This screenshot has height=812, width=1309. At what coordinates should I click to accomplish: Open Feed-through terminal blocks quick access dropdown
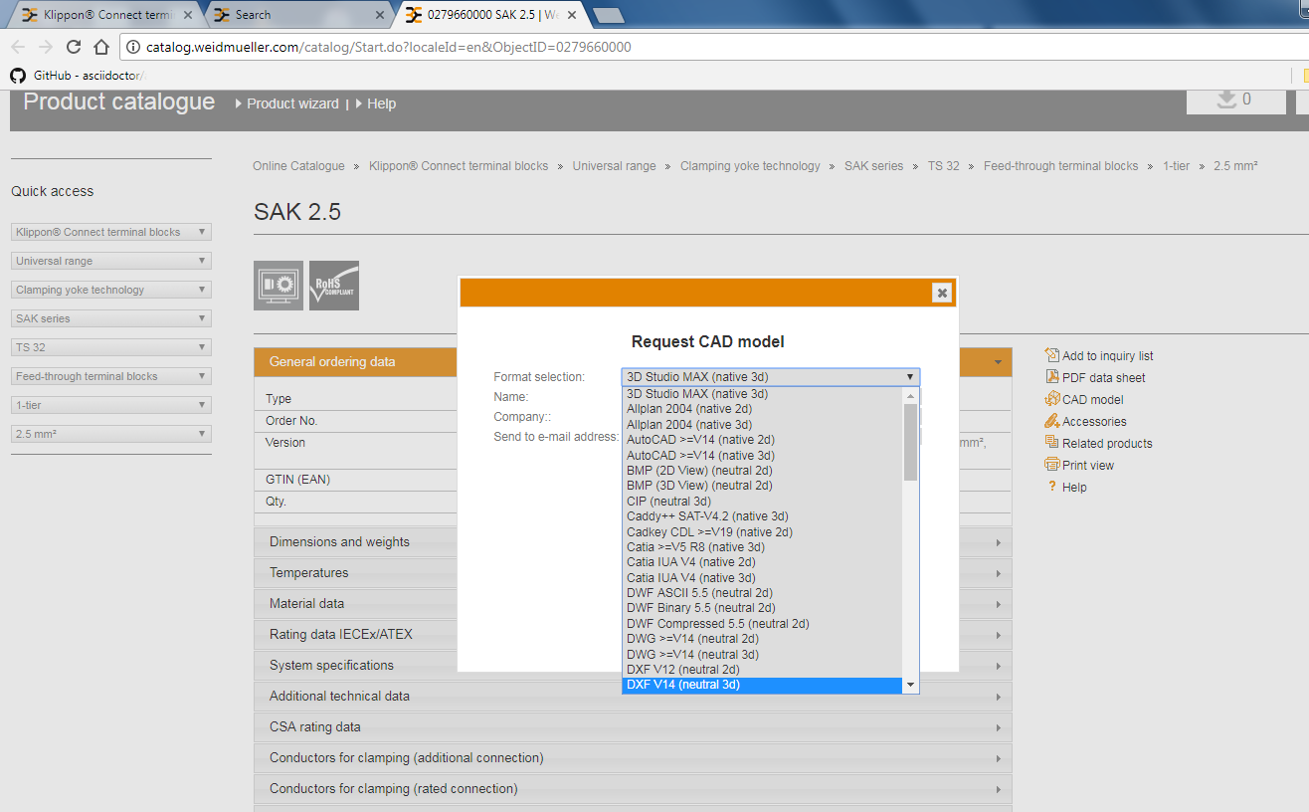[111, 376]
